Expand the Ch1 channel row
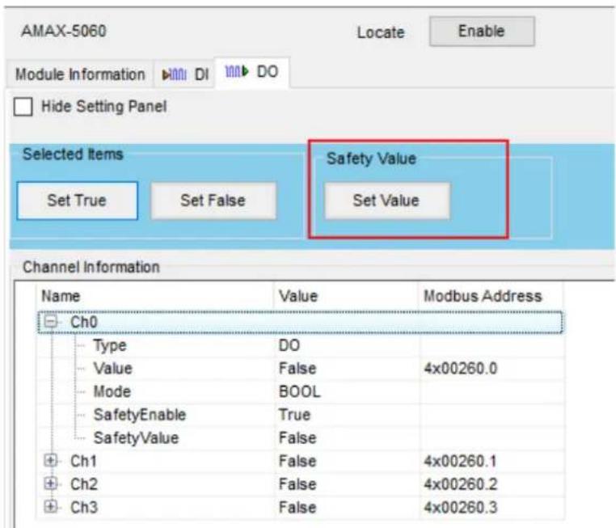 (50, 461)
